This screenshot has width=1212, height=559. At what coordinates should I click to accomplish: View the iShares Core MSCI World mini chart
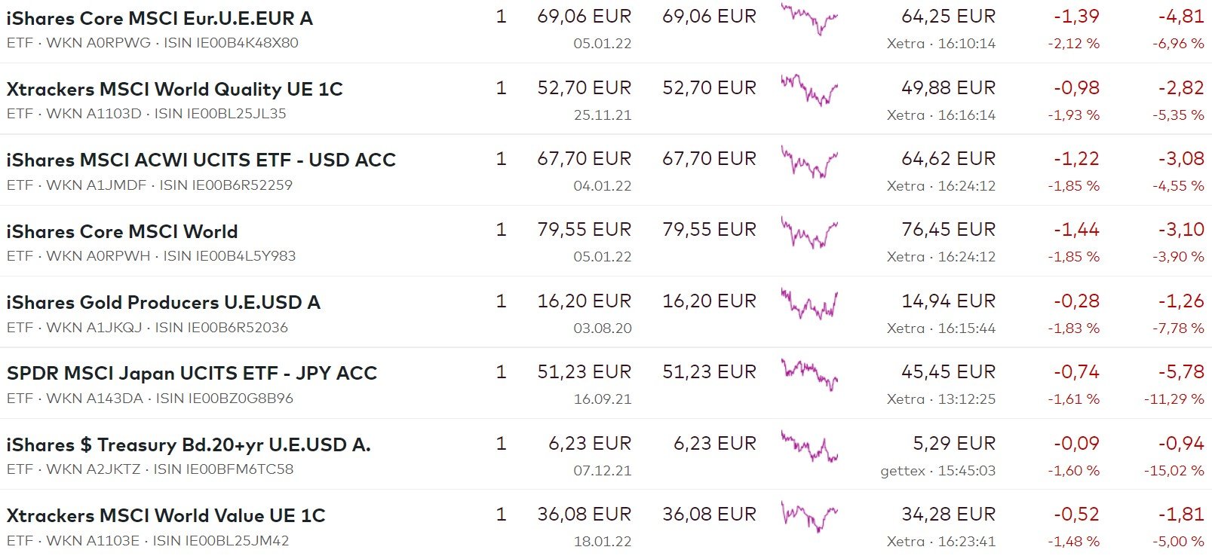tap(809, 232)
